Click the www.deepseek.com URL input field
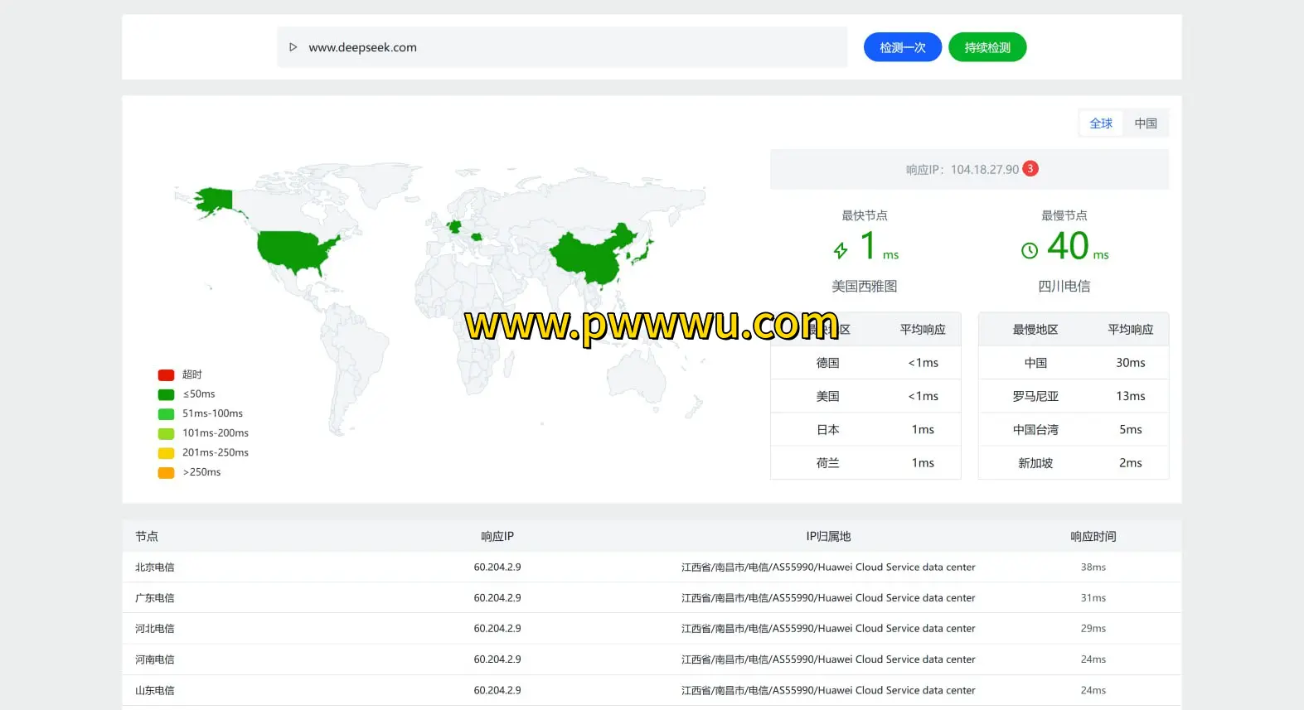Viewport: 1304px width, 710px height. [562, 47]
